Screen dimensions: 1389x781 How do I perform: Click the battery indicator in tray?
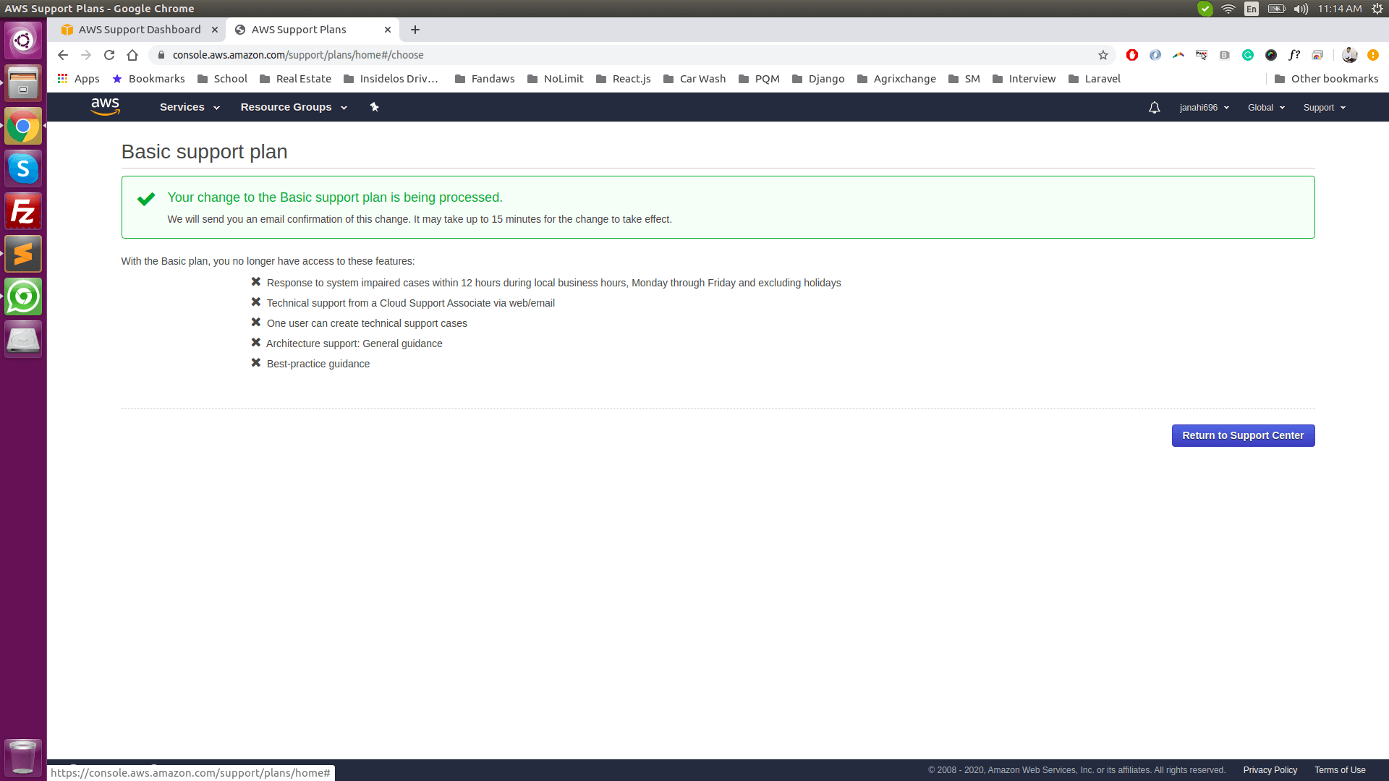point(1276,9)
